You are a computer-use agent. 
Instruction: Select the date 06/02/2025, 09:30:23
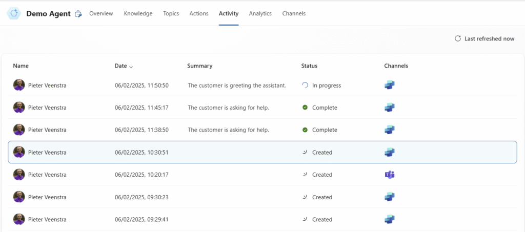(x=142, y=197)
